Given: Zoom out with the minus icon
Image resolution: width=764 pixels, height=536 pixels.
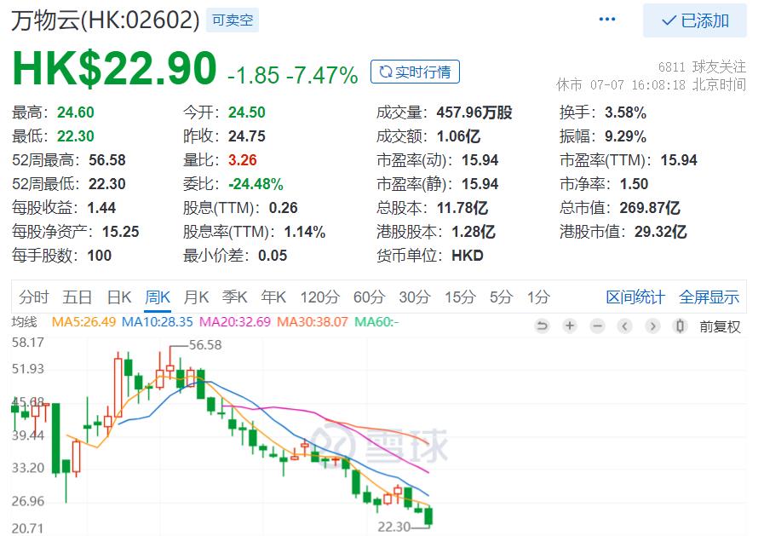Looking at the screenshot, I should (x=597, y=326).
